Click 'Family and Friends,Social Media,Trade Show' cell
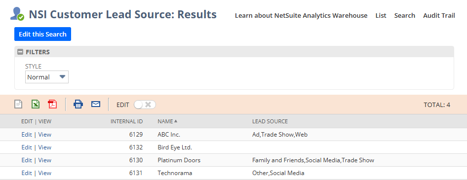This screenshot has width=467, height=180. [313, 160]
